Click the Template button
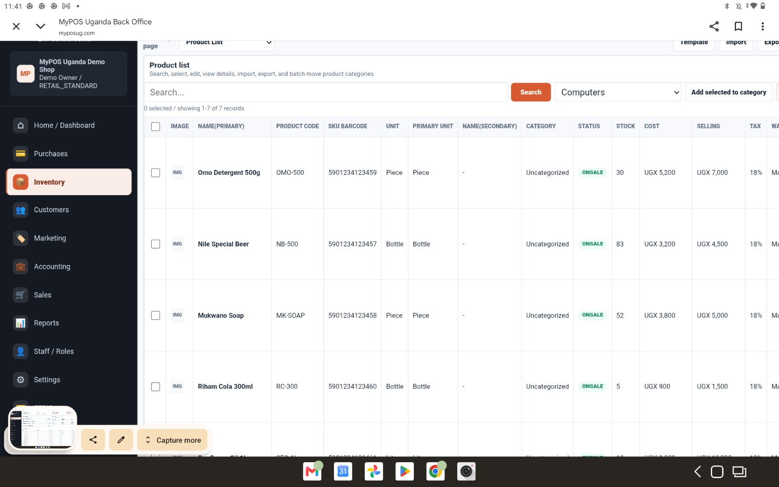Image resolution: width=779 pixels, height=487 pixels. tap(694, 44)
